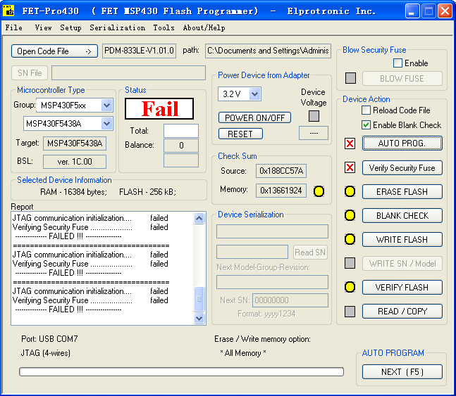Click the NEXT ( F5 ) button
Screen dimensions: 456x396
coord(402,372)
